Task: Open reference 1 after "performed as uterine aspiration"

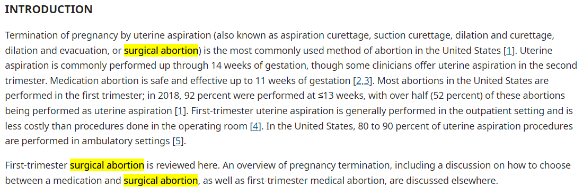Action: point(180,111)
